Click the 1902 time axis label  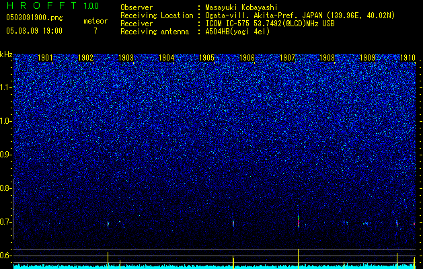86,57
